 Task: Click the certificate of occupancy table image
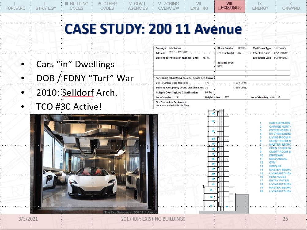222,76
